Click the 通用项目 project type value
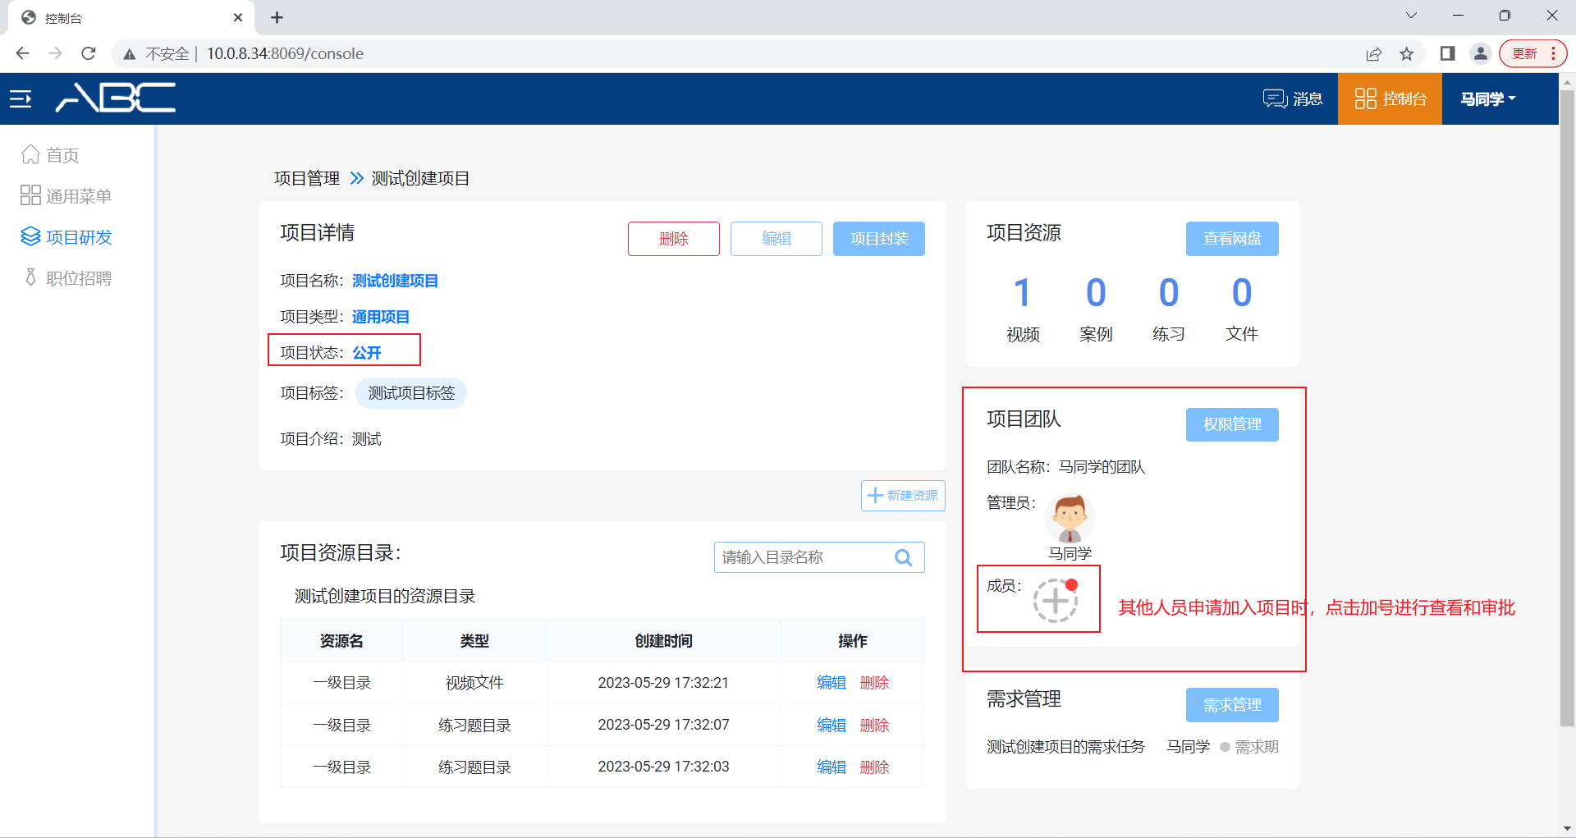This screenshot has width=1576, height=838. pyautogui.click(x=381, y=317)
